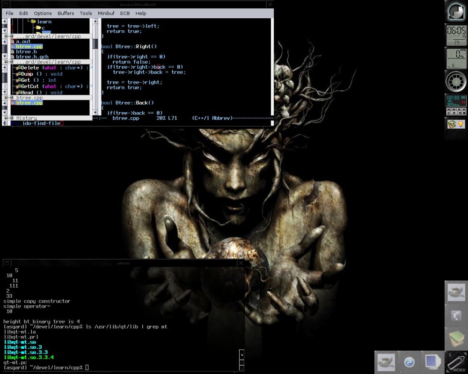Open the Options menu in Emacs

click(43, 13)
